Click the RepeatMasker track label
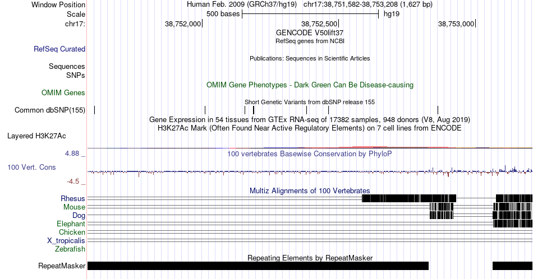The width and height of the screenshot is (533, 279). tap(62, 266)
